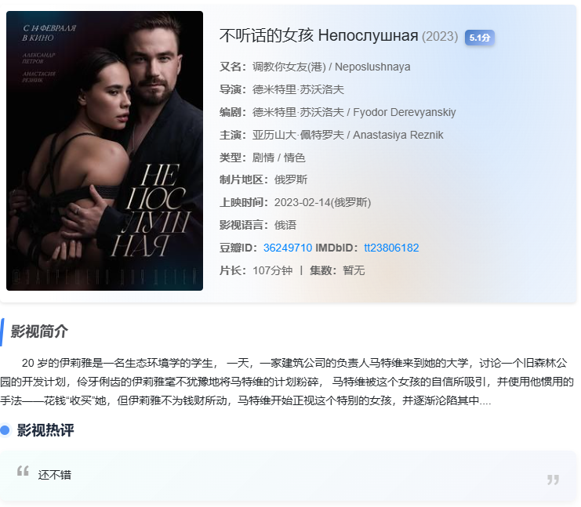Open IMDb ID link tt23806182
Image resolution: width=581 pixels, height=507 pixels.
tap(391, 248)
